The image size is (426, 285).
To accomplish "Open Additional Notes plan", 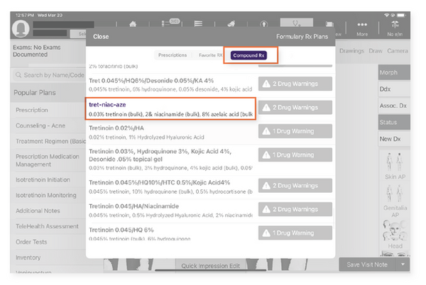I will [48, 211].
